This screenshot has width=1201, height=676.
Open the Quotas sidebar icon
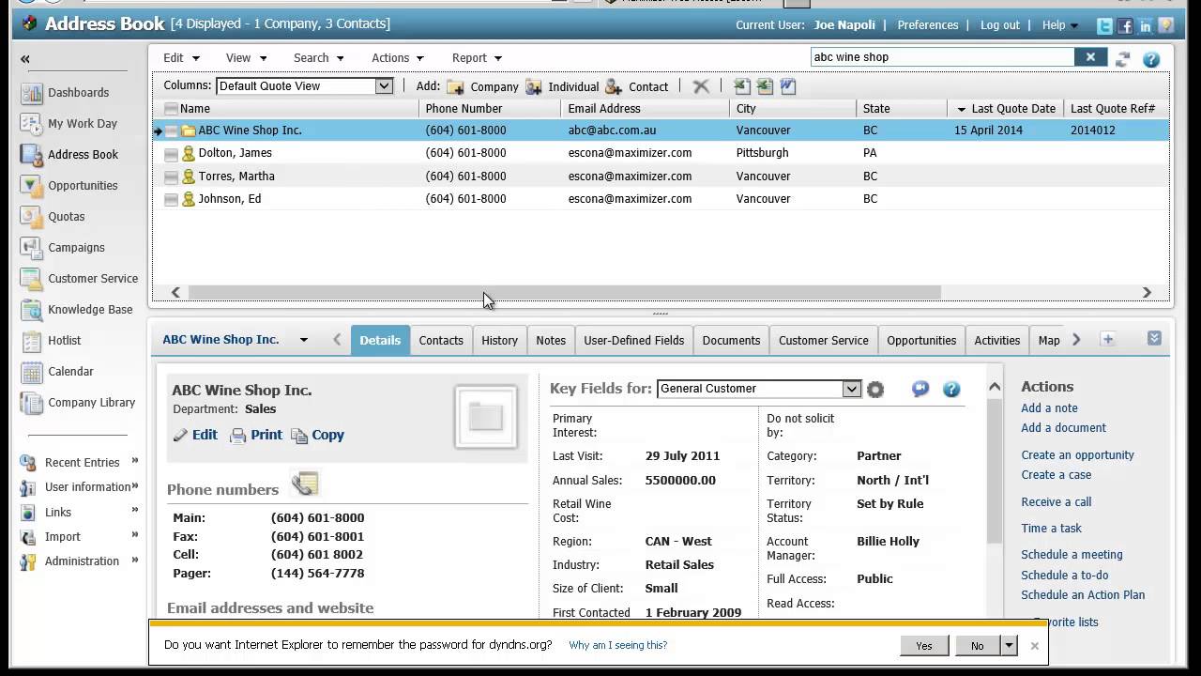[x=32, y=217]
